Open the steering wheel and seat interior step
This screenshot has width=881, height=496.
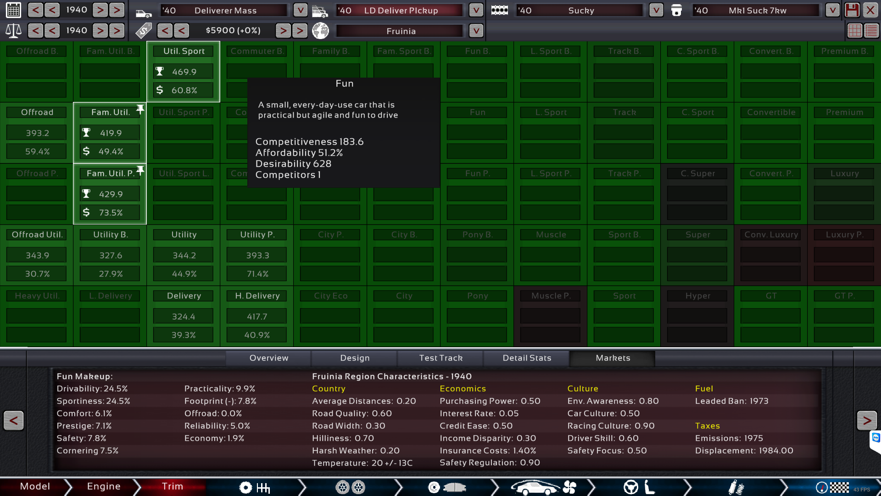(x=639, y=487)
